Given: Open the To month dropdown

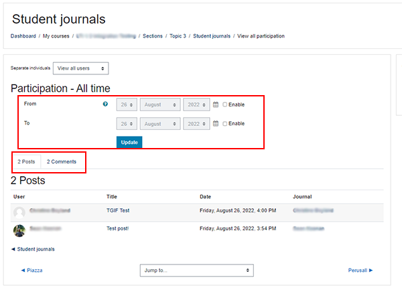Looking at the screenshot, I should coord(160,124).
